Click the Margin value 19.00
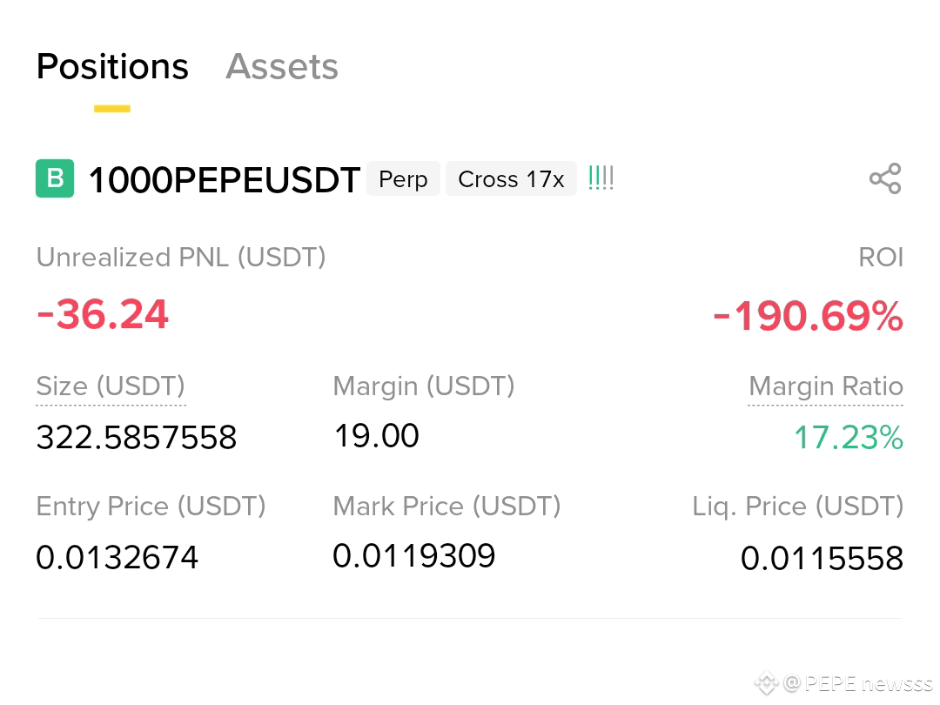This screenshot has height=705, width=940. pos(377,436)
